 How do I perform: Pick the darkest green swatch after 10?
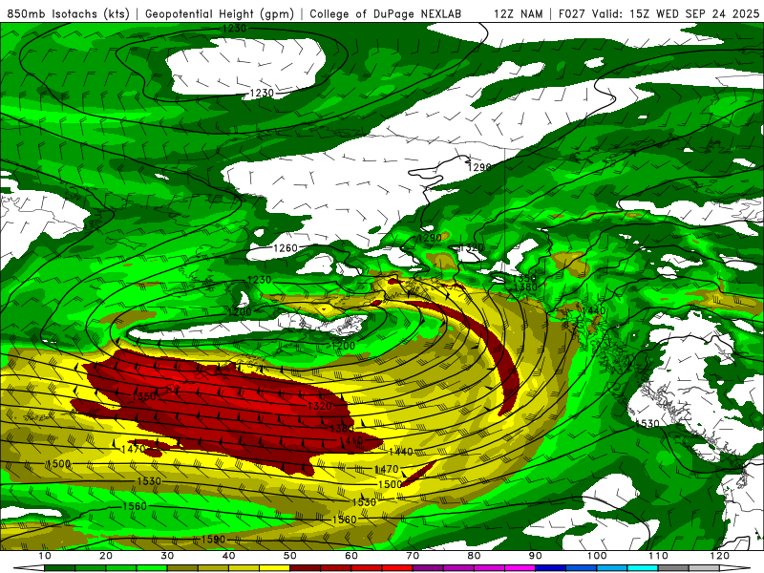point(59,568)
